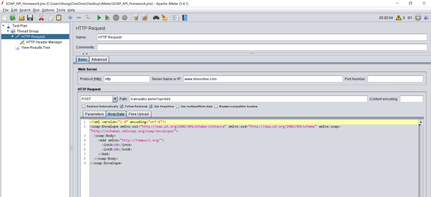Click the Port Number field

click(395, 79)
